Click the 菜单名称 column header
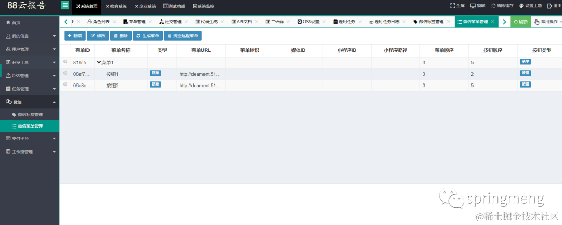 (121, 50)
